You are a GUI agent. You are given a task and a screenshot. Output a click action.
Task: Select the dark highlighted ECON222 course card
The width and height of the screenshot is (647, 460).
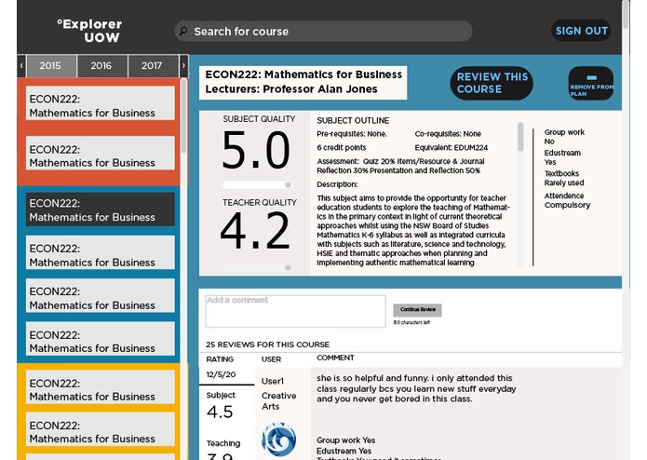point(101,210)
